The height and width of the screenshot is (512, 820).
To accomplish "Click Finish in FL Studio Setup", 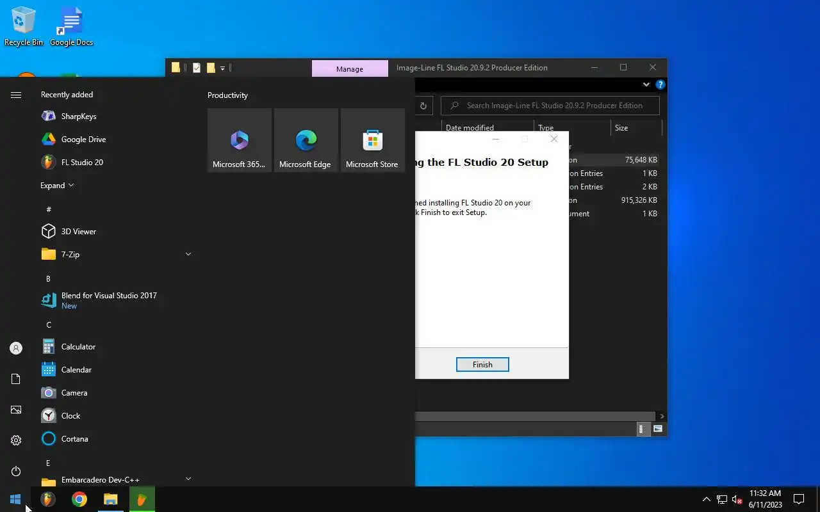I will (x=482, y=365).
